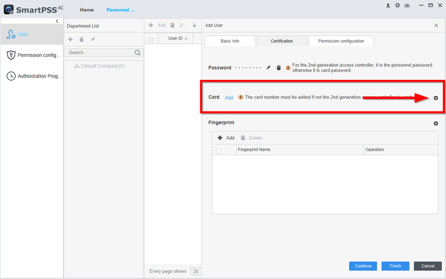Image resolution: width=446 pixels, height=279 pixels.
Task: Open the user account icon in title bar
Action: tap(388, 5)
